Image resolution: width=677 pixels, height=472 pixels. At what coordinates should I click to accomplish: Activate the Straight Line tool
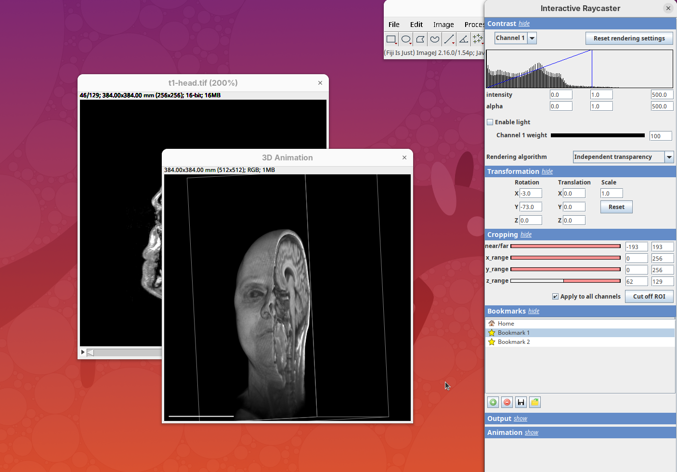click(x=449, y=39)
